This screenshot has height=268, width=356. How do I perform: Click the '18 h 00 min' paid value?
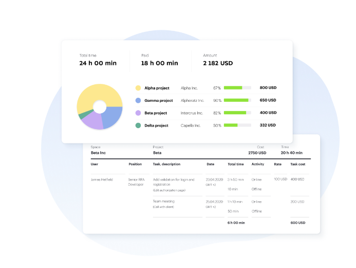[160, 63]
